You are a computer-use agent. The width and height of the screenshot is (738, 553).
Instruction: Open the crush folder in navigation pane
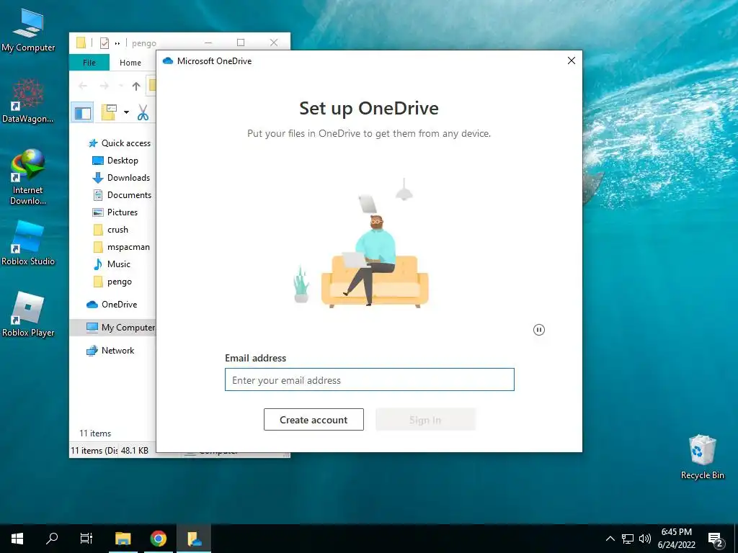tap(110, 230)
